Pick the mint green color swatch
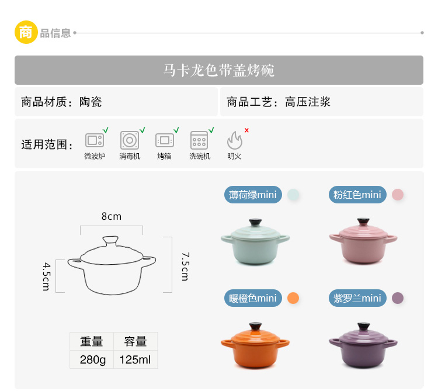Screen dimensions: 438x391 [x=293, y=195]
